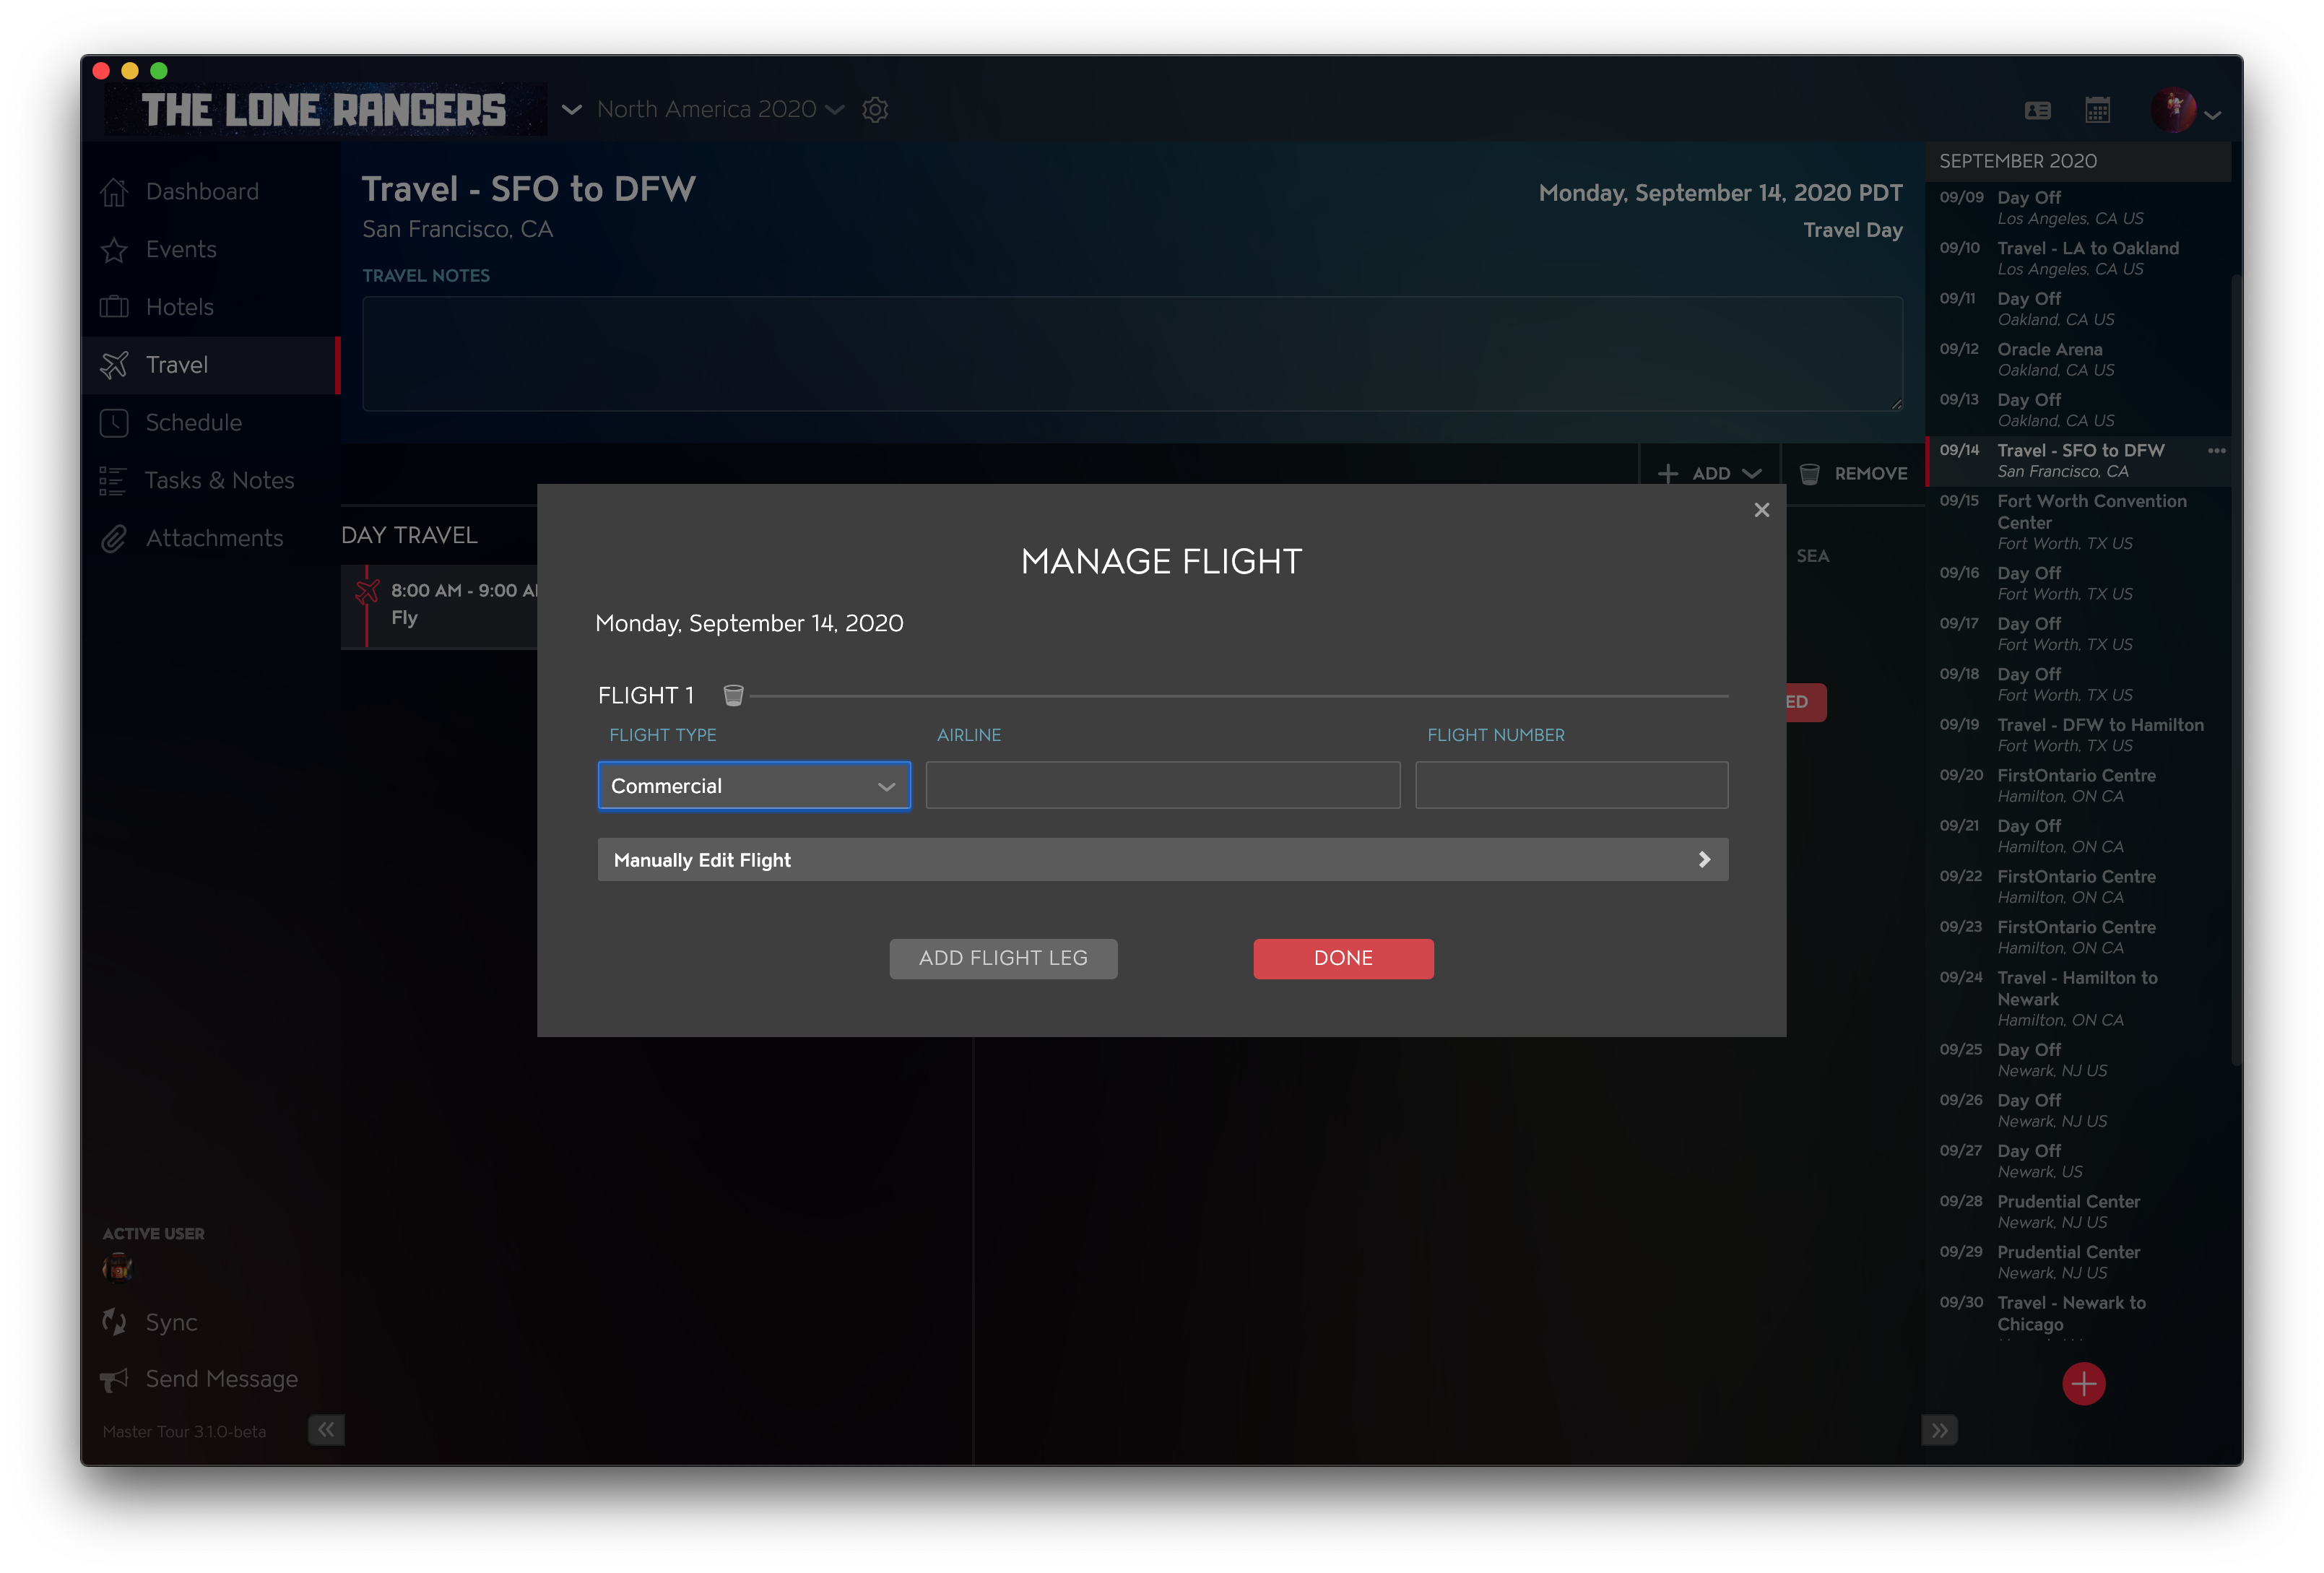Select 09/20 FirstOntario Centre day
Screen dimensions: 2324x1573
point(2078,785)
